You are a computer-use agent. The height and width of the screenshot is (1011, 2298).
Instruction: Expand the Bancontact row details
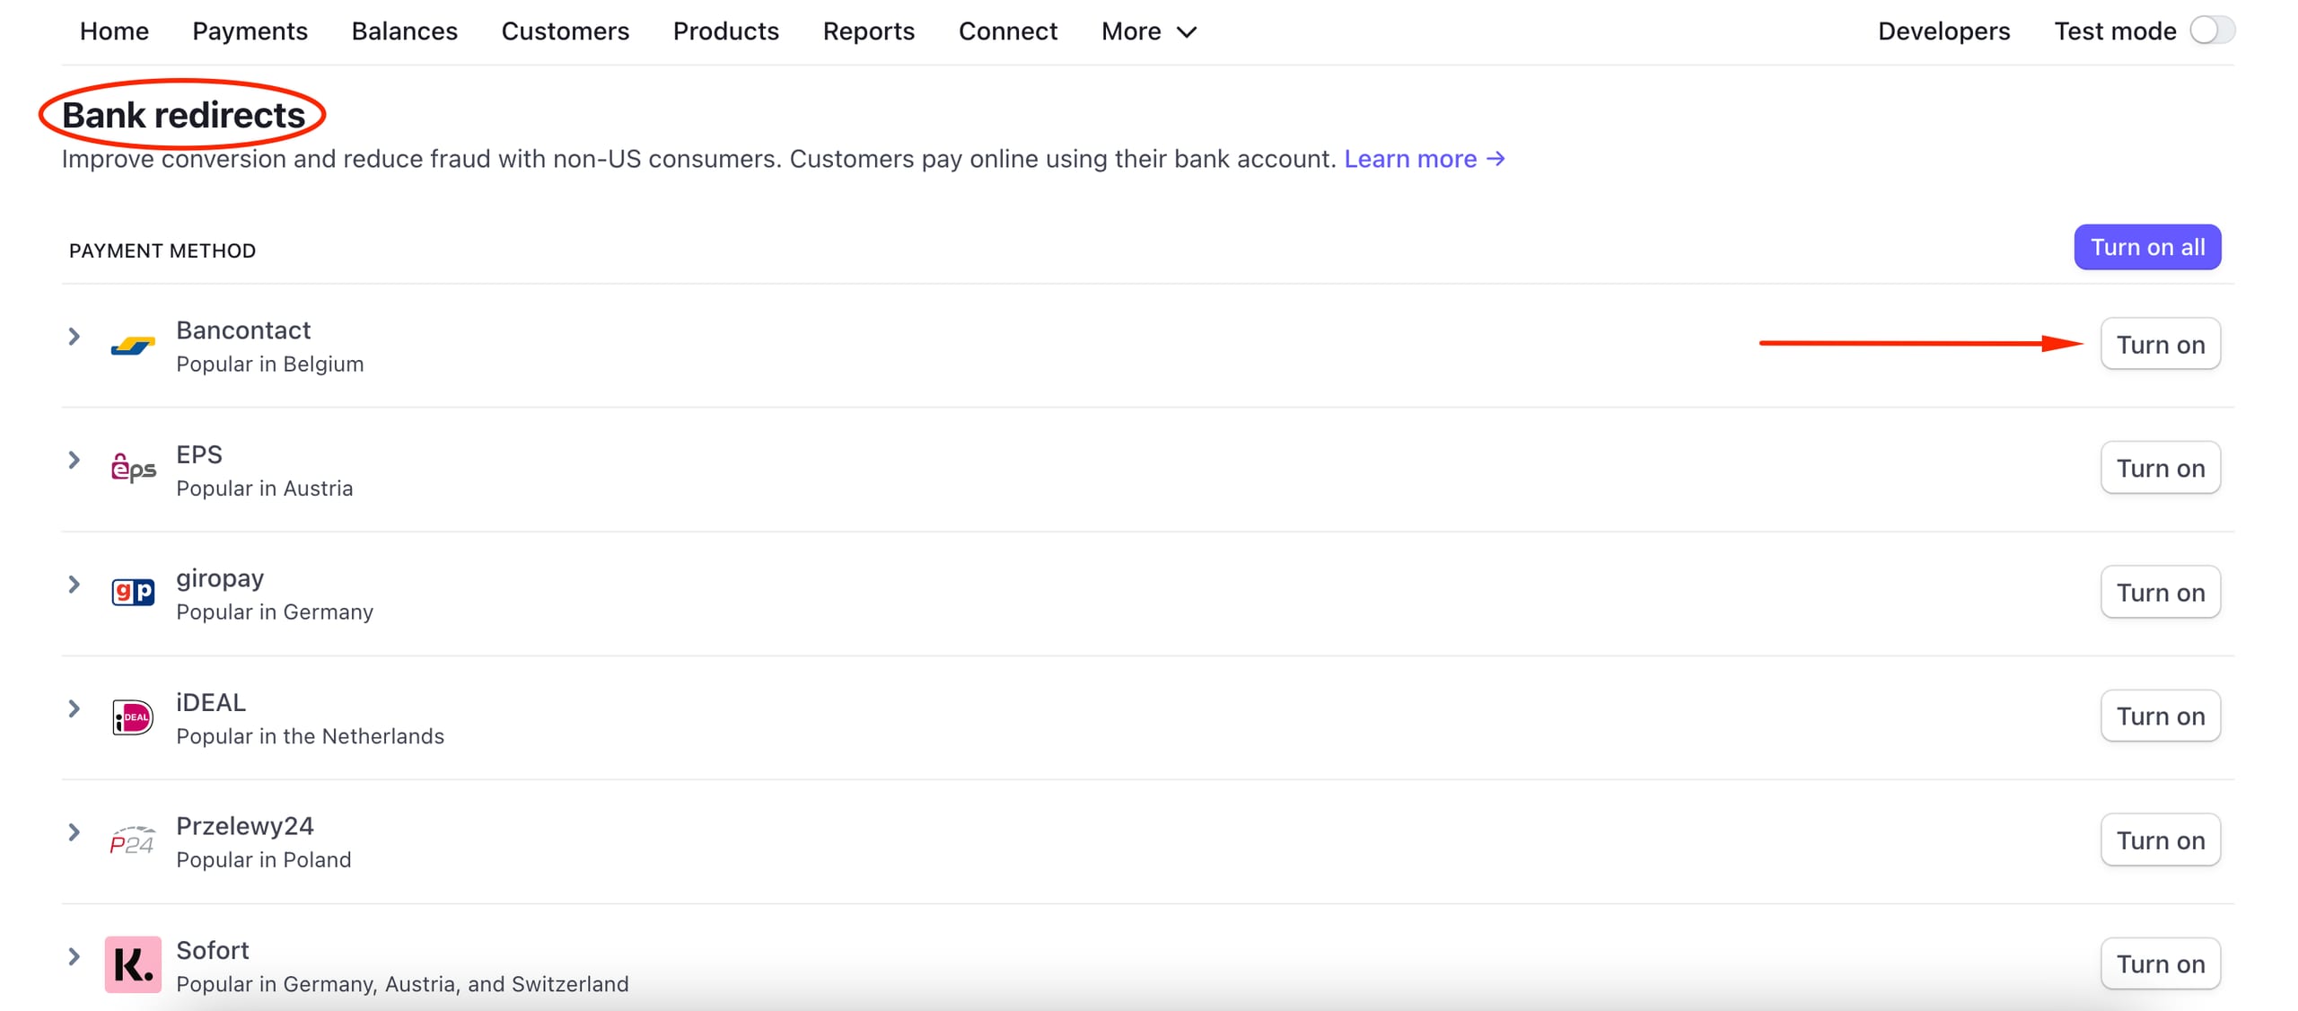(74, 336)
